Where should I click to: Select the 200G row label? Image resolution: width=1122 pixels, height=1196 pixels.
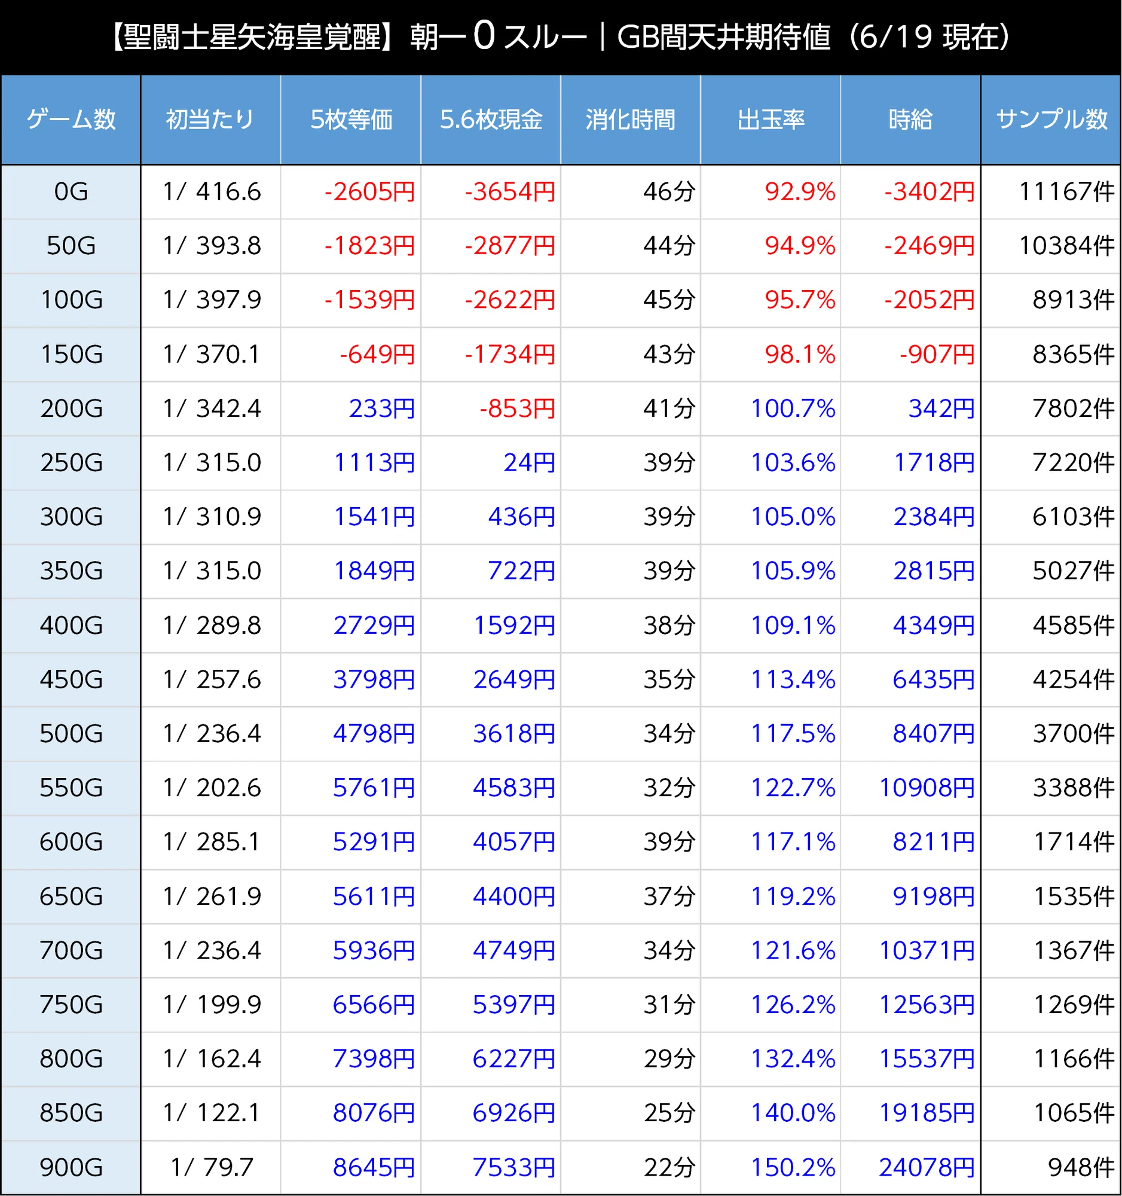click(x=71, y=408)
